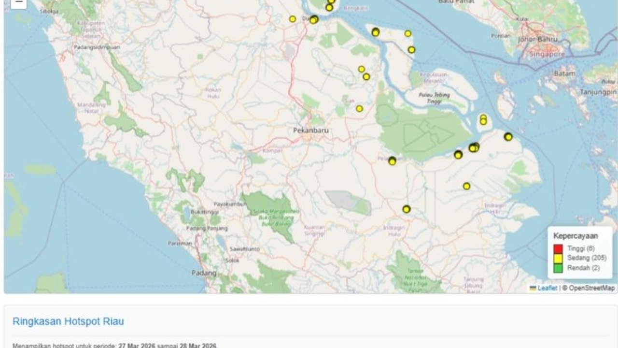
Task: Click the green Rendah legend swatch
Action: (x=558, y=268)
